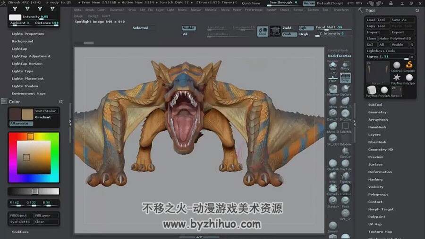Viewport: 425px width, 239px height.
Task: Choose the Move Topological brush
Action: click(345, 102)
